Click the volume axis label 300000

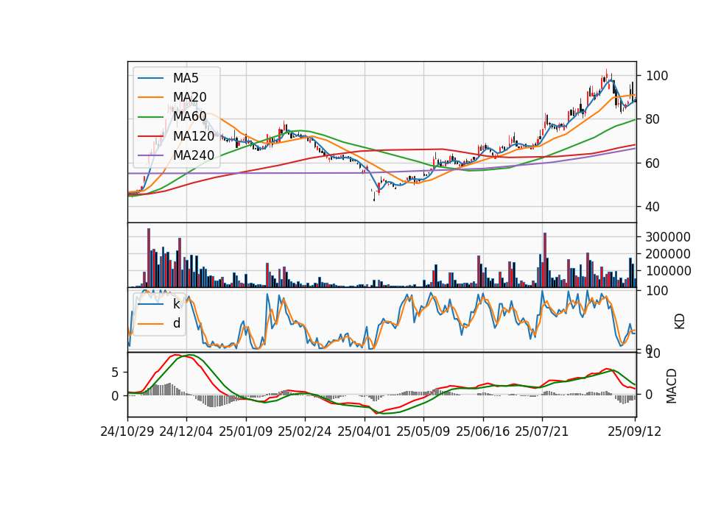click(x=668, y=236)
